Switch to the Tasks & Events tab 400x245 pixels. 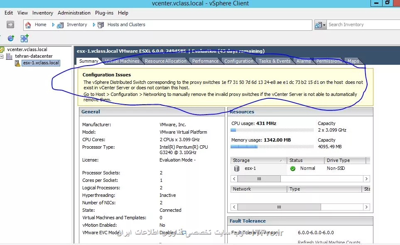click(275, 61)
